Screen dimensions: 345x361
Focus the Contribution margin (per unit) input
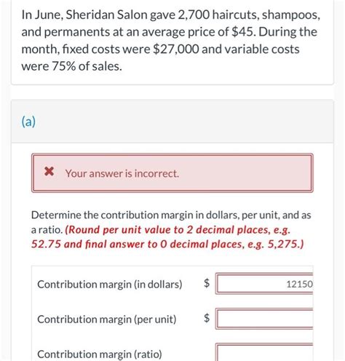coord(264,319)
